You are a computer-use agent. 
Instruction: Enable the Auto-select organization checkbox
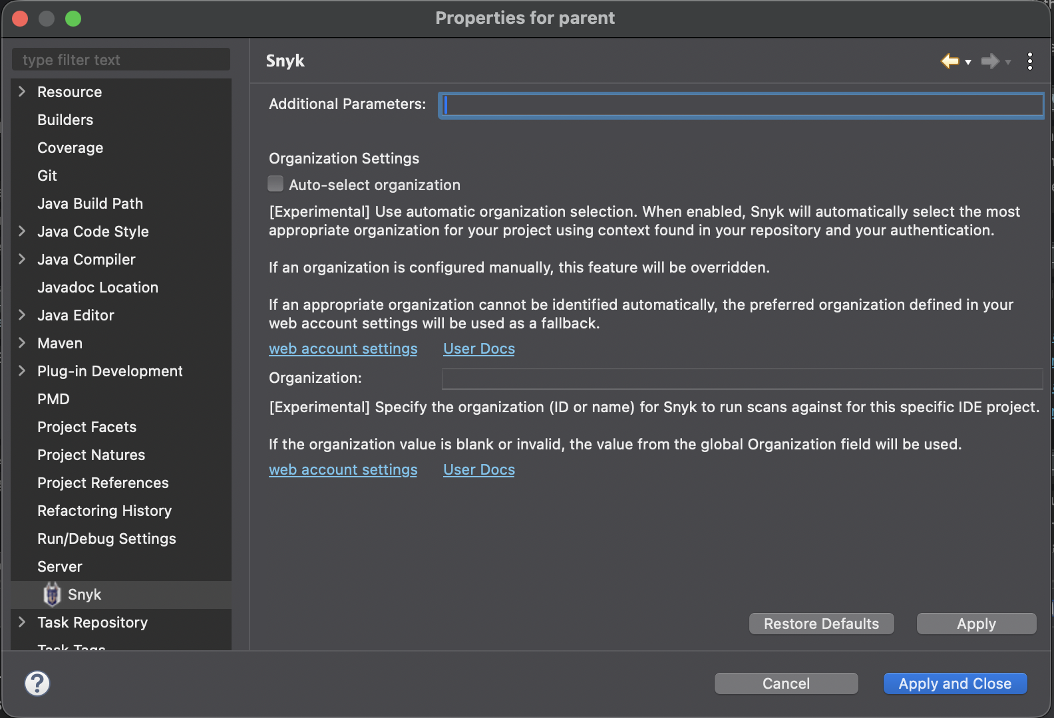point(275,184)
